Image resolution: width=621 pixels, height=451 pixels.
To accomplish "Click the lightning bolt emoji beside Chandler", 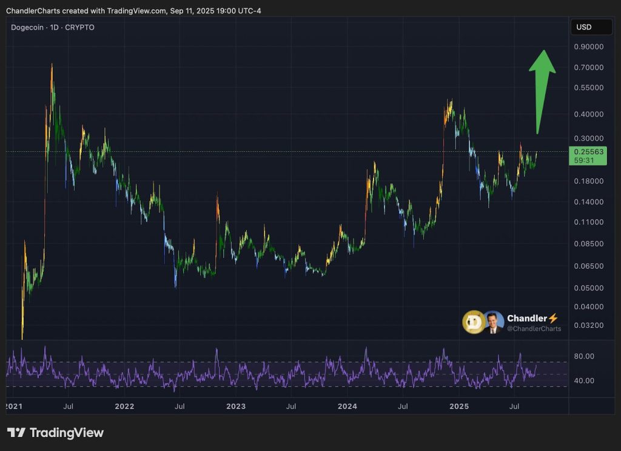I will (x=552, y=318).
